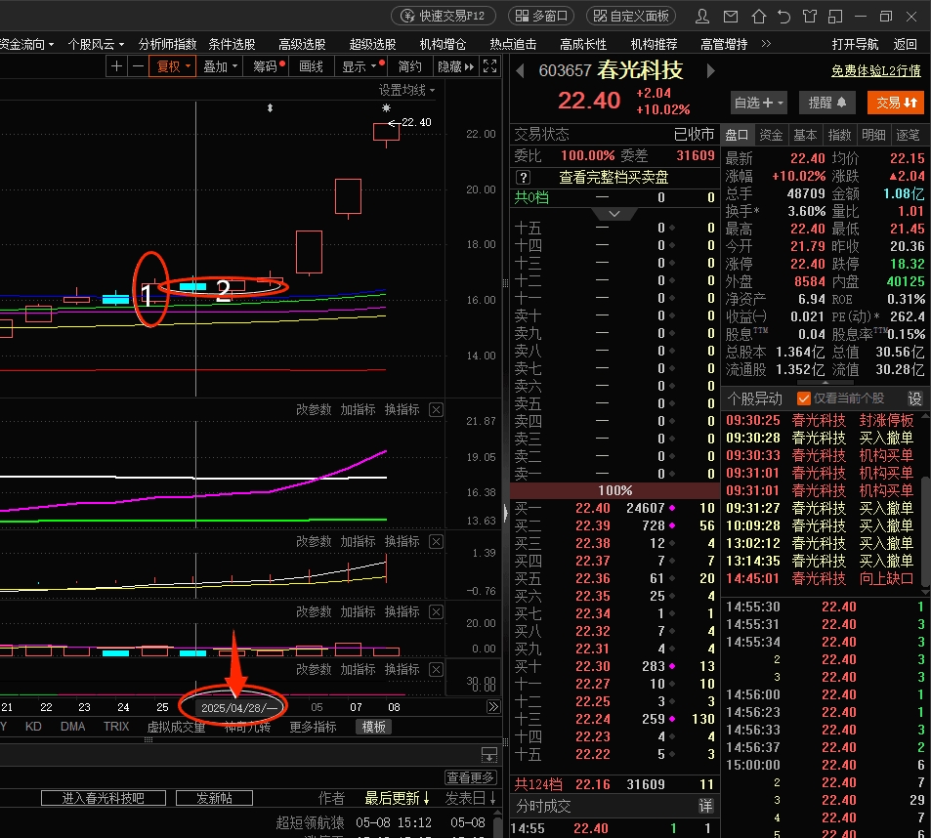
Task: Open the 复权 dropdown
Action: tap(173, 66)
